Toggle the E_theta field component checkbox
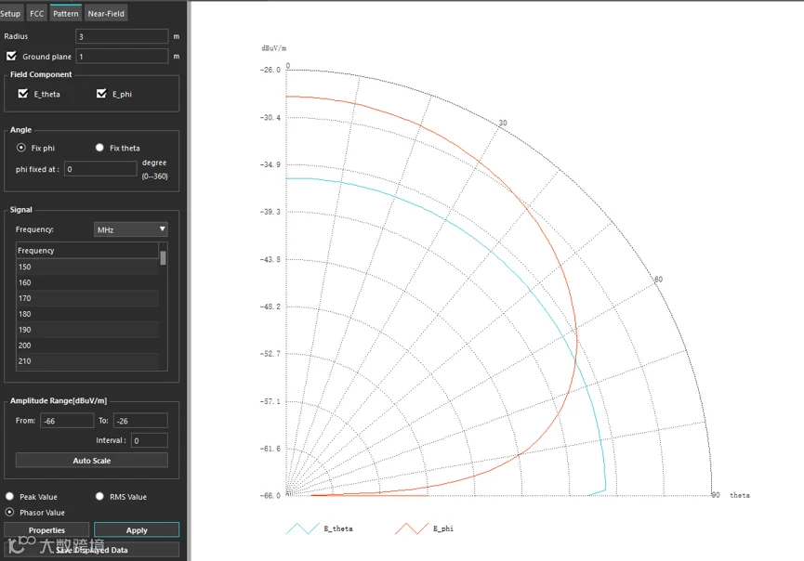Viewport: 804px width, 561px height. click(23, 93)
